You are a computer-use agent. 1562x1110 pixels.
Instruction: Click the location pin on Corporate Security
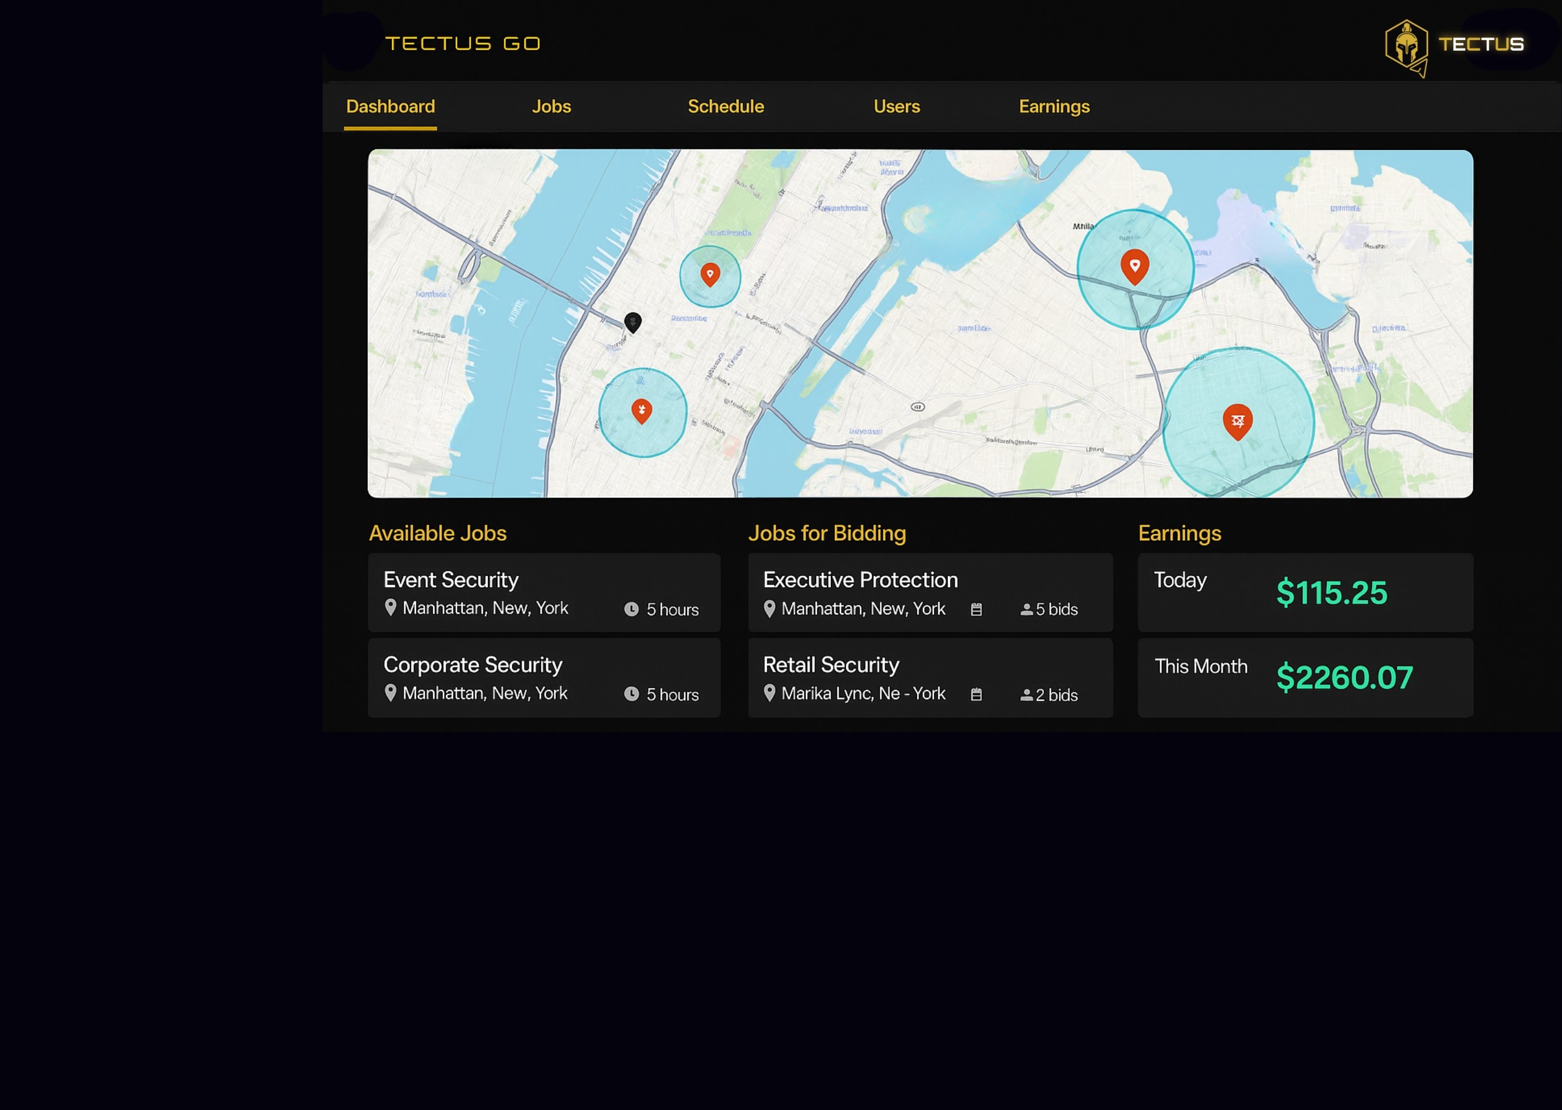(390, 692)
